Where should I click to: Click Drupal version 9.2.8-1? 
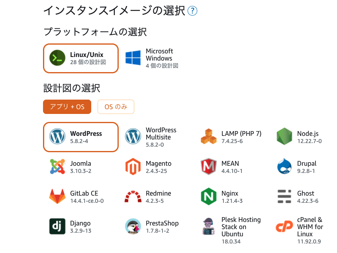(x=306, y=171)
